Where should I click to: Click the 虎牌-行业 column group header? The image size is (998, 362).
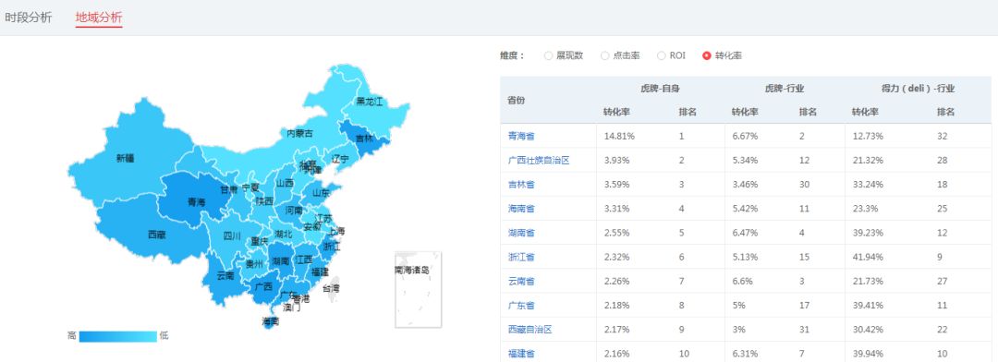pos(785,89)
